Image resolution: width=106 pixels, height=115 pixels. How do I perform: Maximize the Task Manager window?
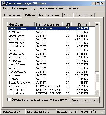pos(98,3)
